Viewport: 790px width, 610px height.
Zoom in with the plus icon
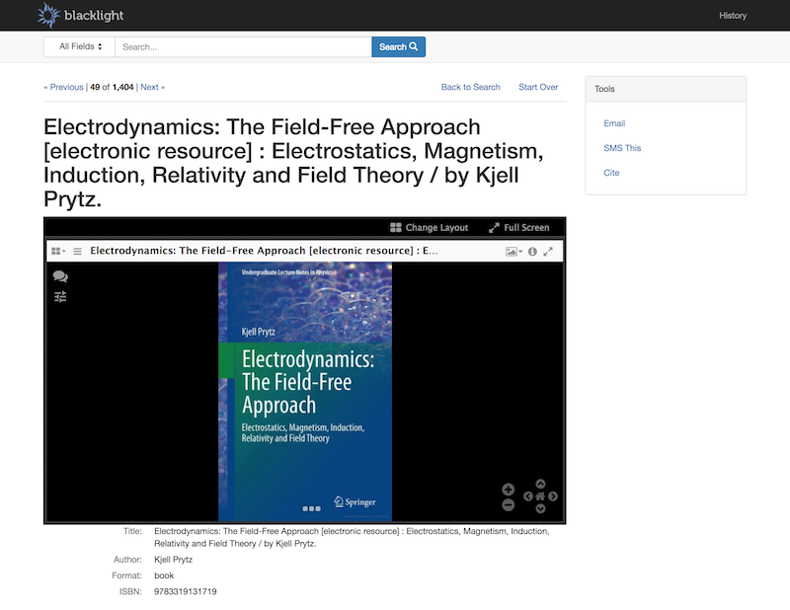(509, 490)
